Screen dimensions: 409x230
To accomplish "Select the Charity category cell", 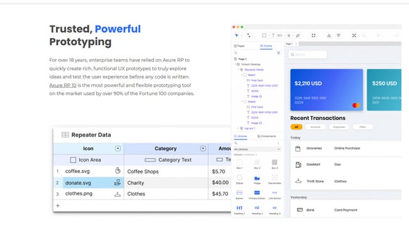I will pyautogui.click(x=166, y=183).
